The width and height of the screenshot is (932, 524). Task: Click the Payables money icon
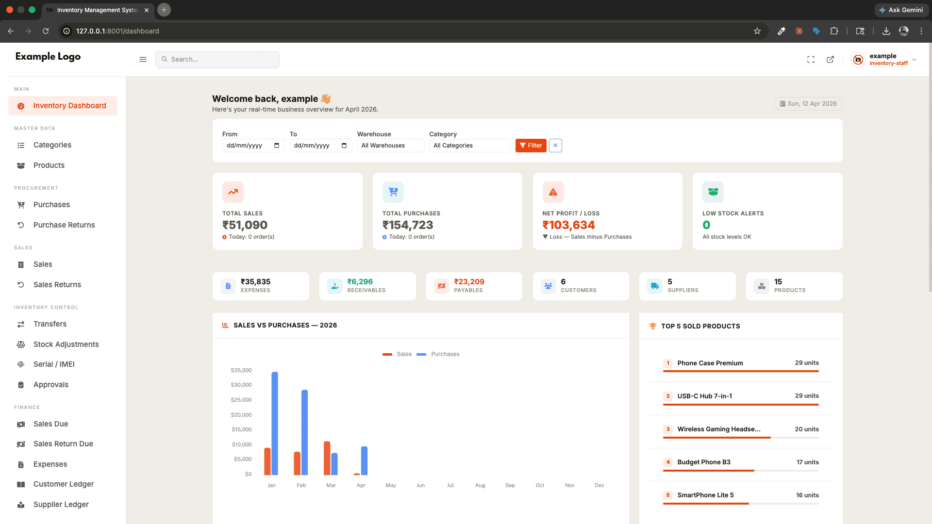pyautogui.click(x=441, y=286)
